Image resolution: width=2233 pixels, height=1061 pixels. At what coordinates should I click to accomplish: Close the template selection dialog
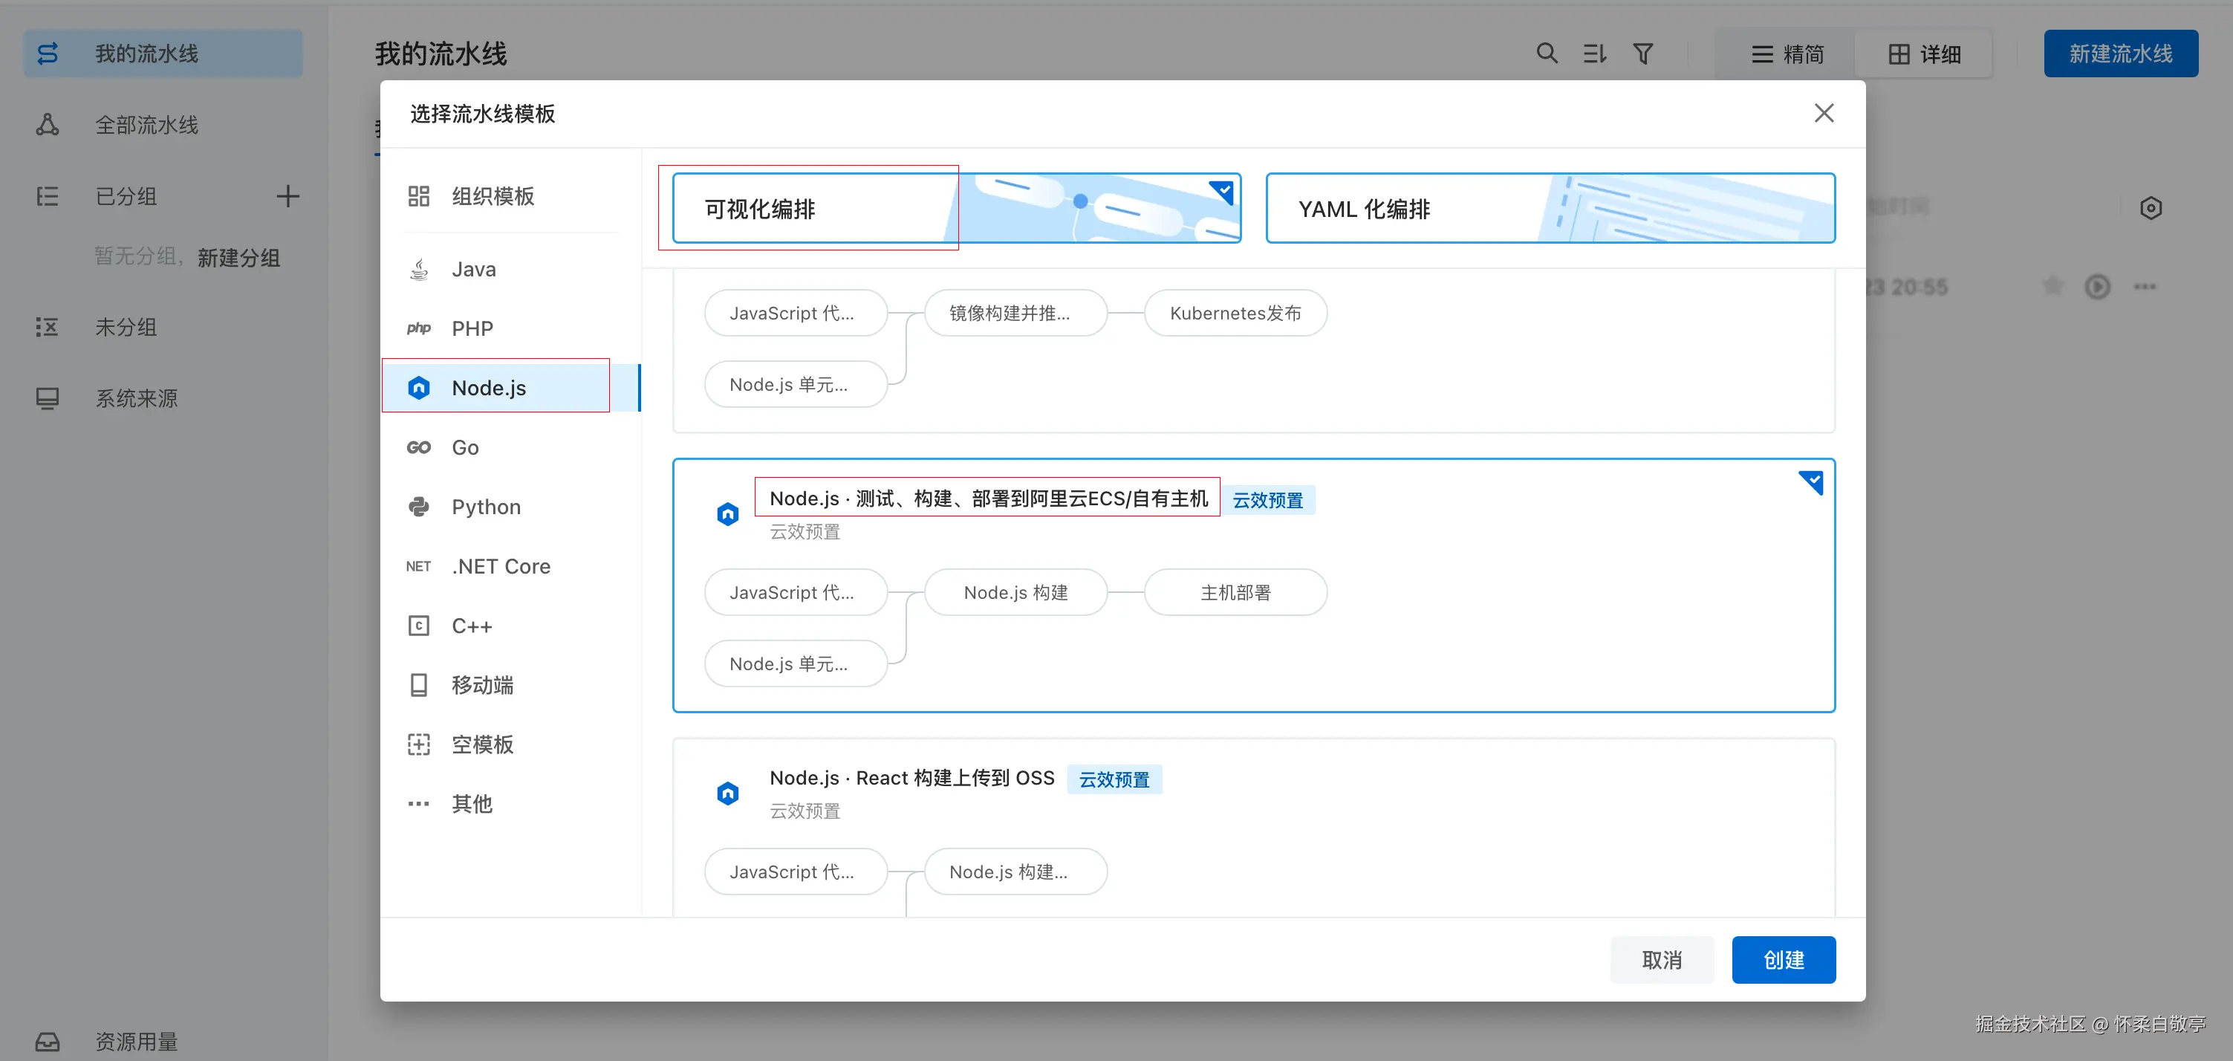1824,113
